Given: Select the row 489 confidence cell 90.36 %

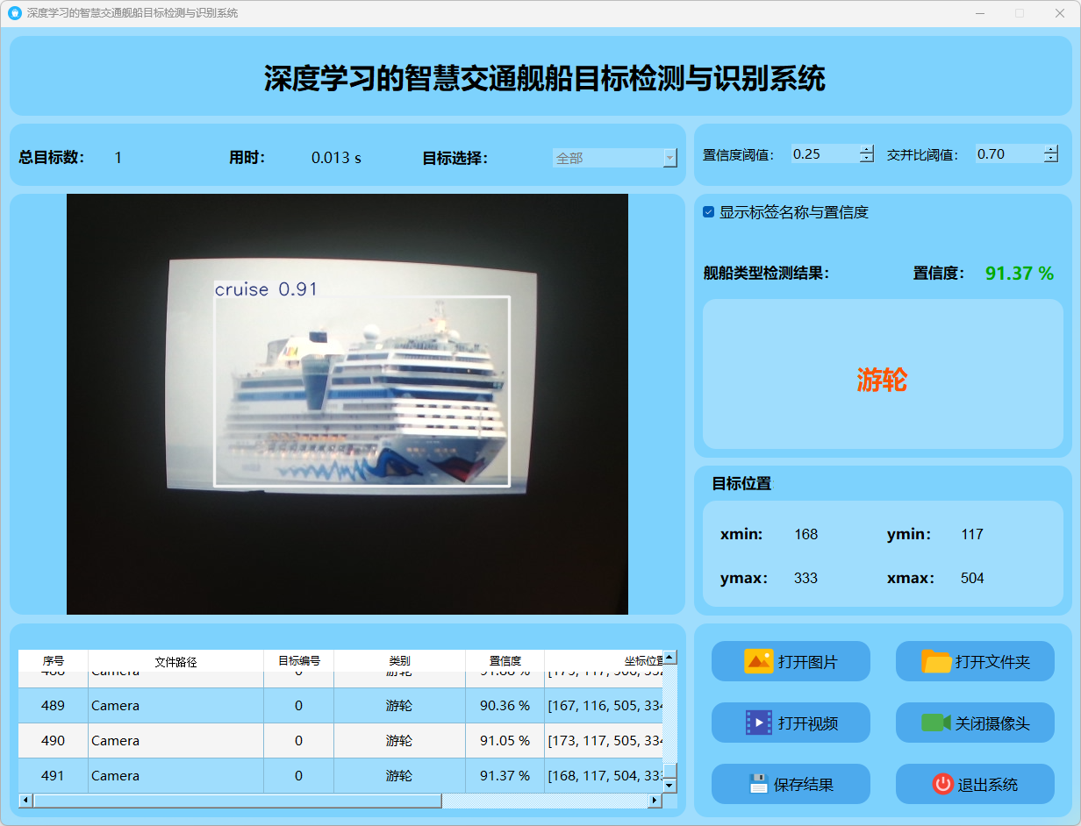Looking at the screenshot, I should (505, 705).
